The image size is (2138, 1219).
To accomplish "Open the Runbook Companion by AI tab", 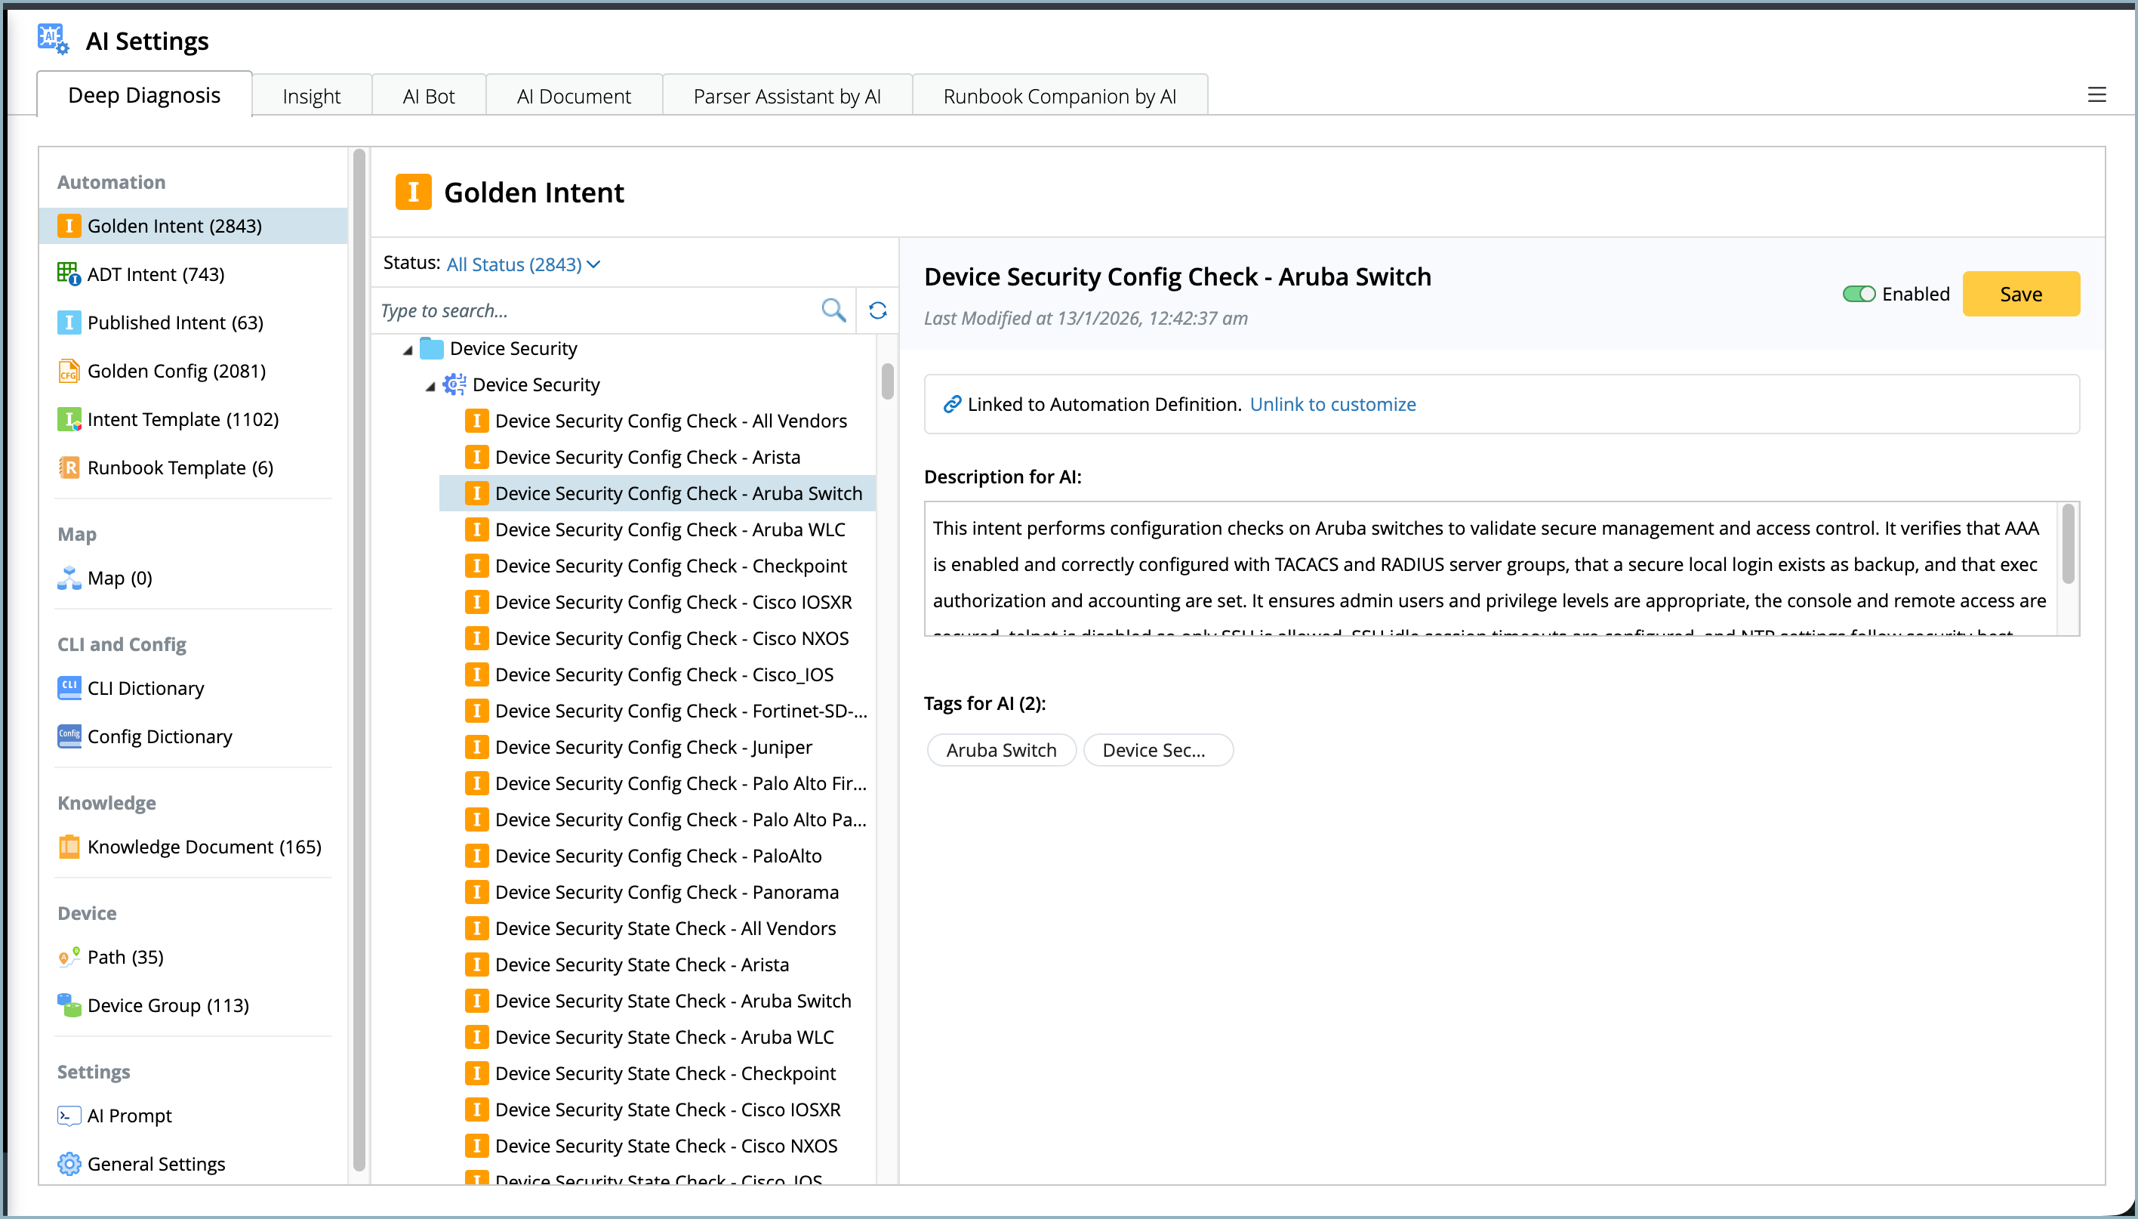I will tap(1058, 96).
